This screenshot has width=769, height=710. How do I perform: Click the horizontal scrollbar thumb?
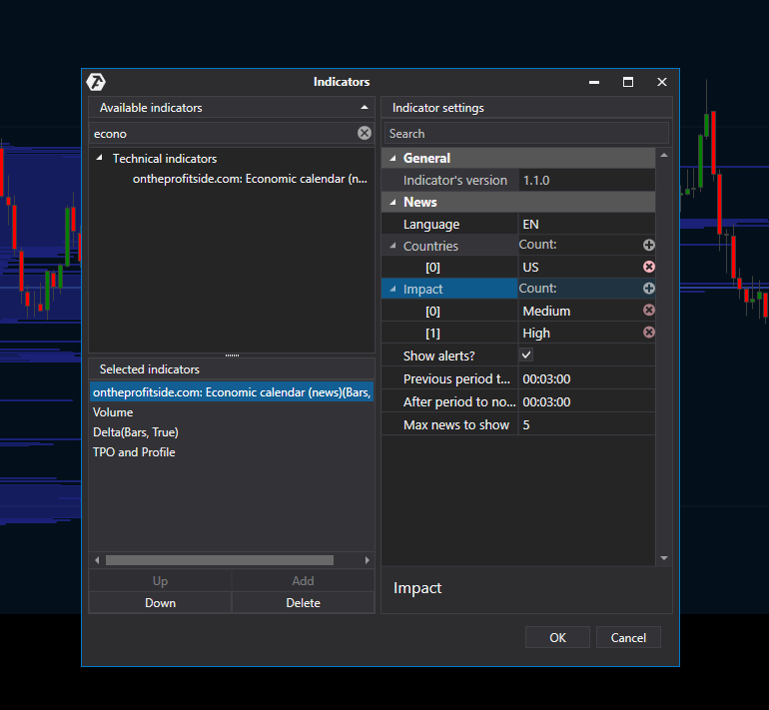coord(220,560)
